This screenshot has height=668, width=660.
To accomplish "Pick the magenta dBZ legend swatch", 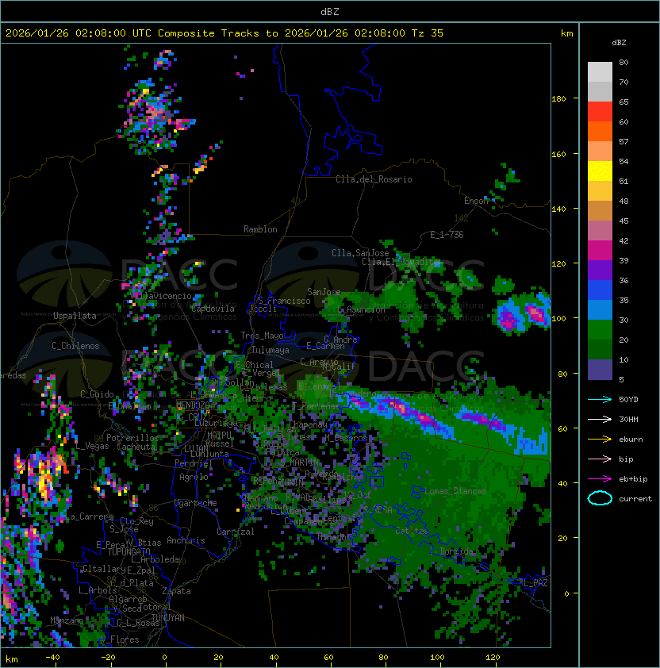I will point(600,251).
